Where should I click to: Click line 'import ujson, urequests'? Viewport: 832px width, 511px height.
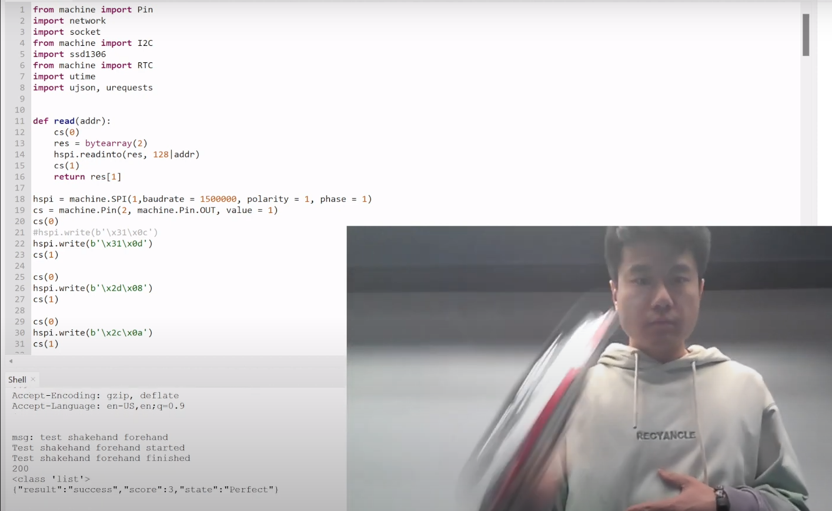coord(93,88)
